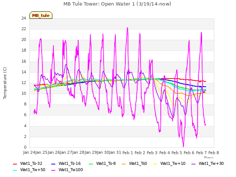236x177 pixels.
Task: Click the Temperature (C) axis title
Action: click(5, 83)
